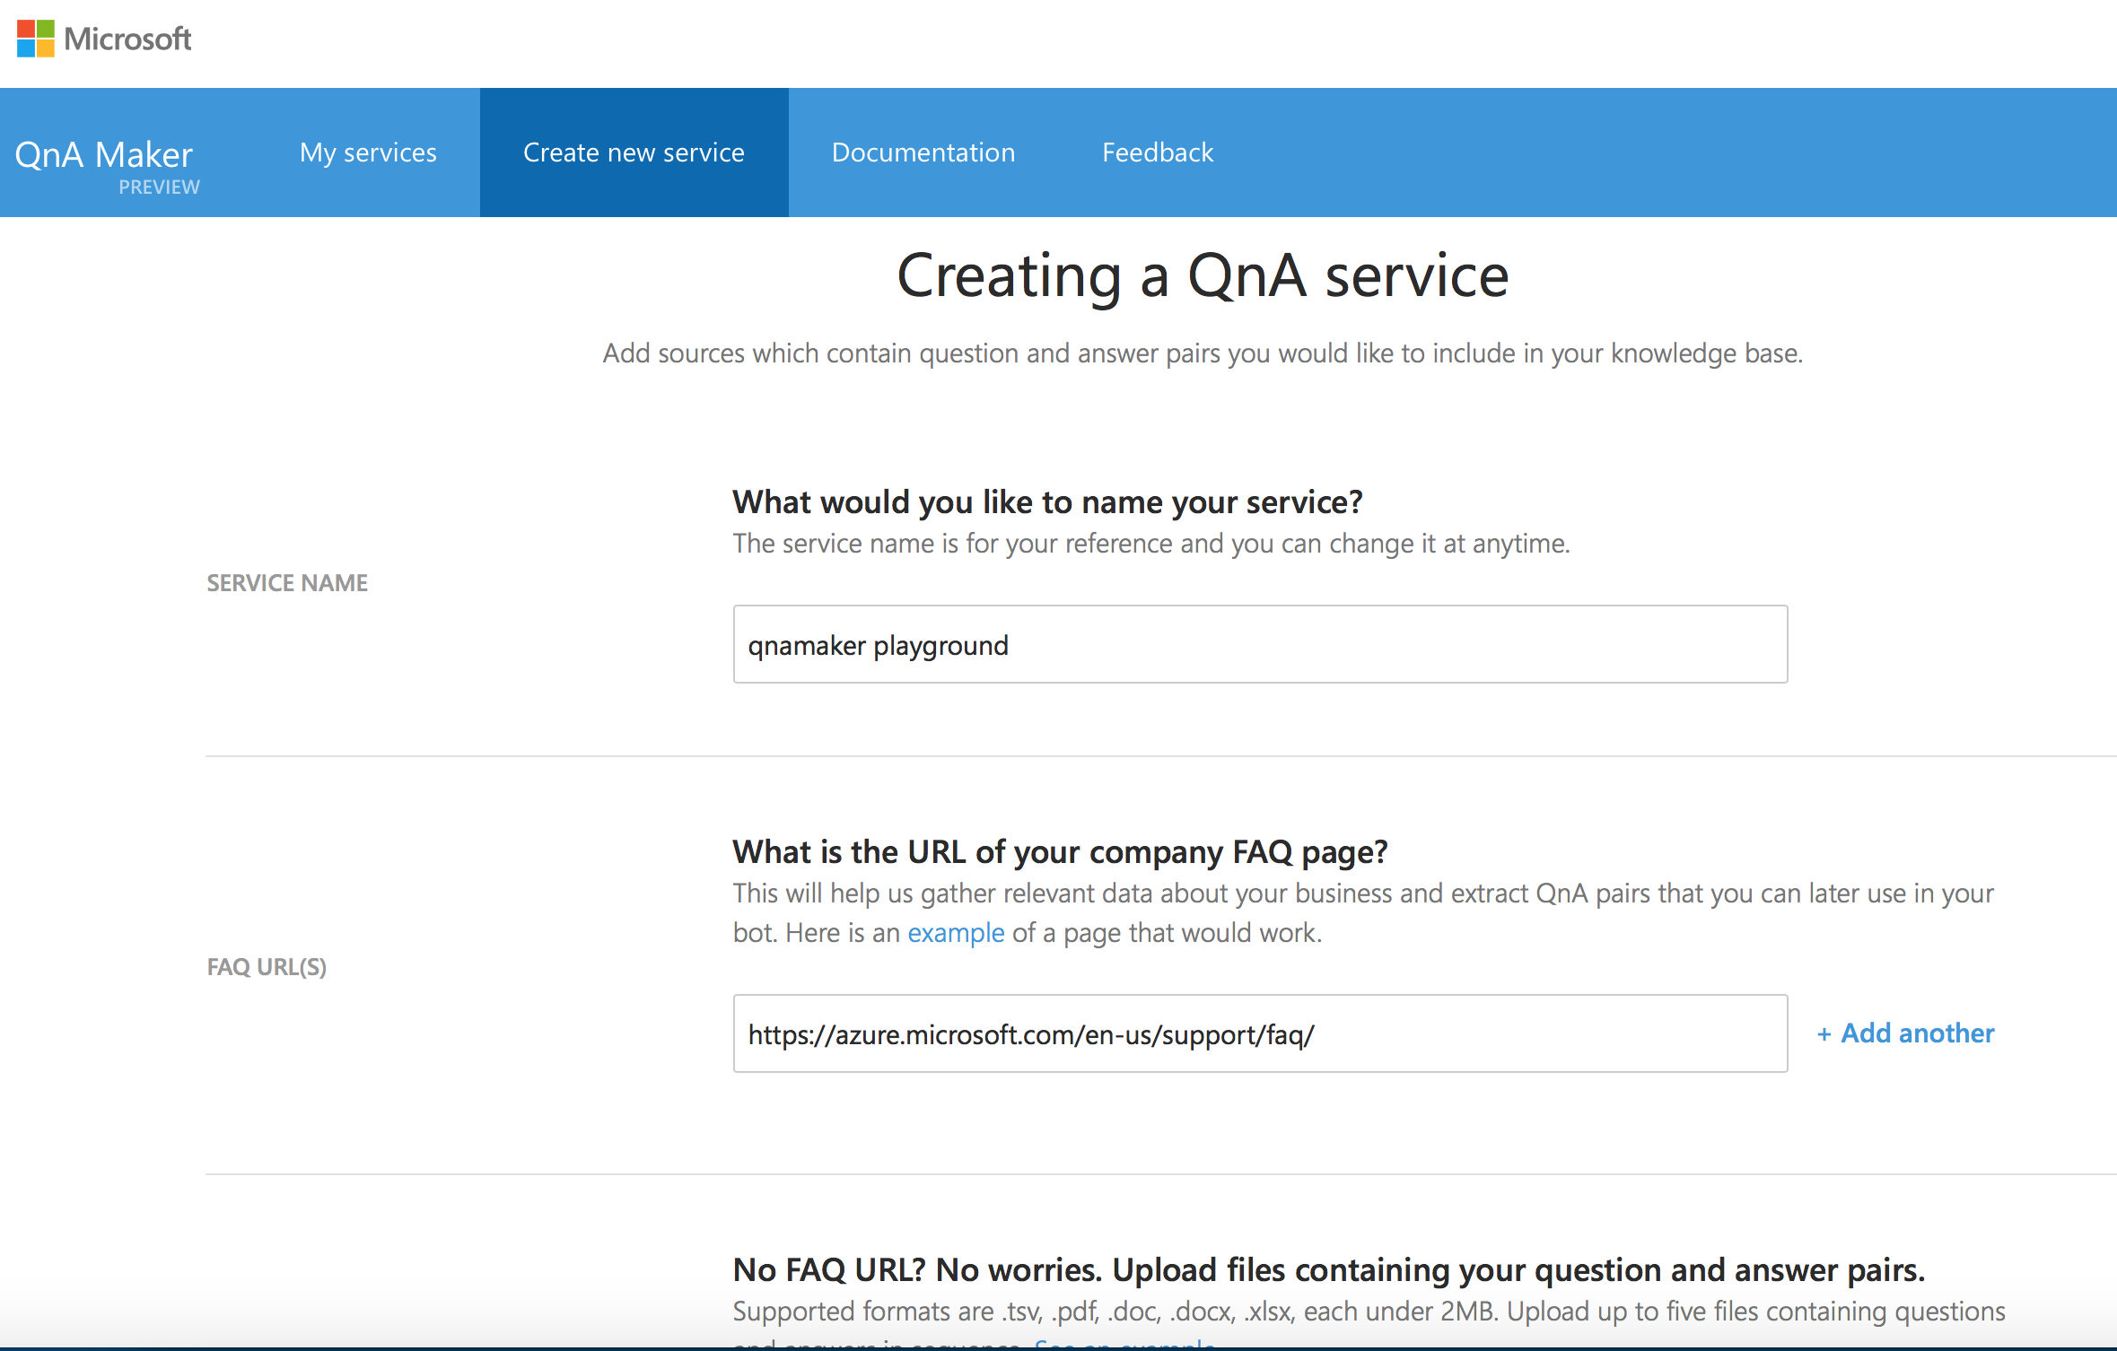Click the FAQ URL input field

tap(1260, 1033)
